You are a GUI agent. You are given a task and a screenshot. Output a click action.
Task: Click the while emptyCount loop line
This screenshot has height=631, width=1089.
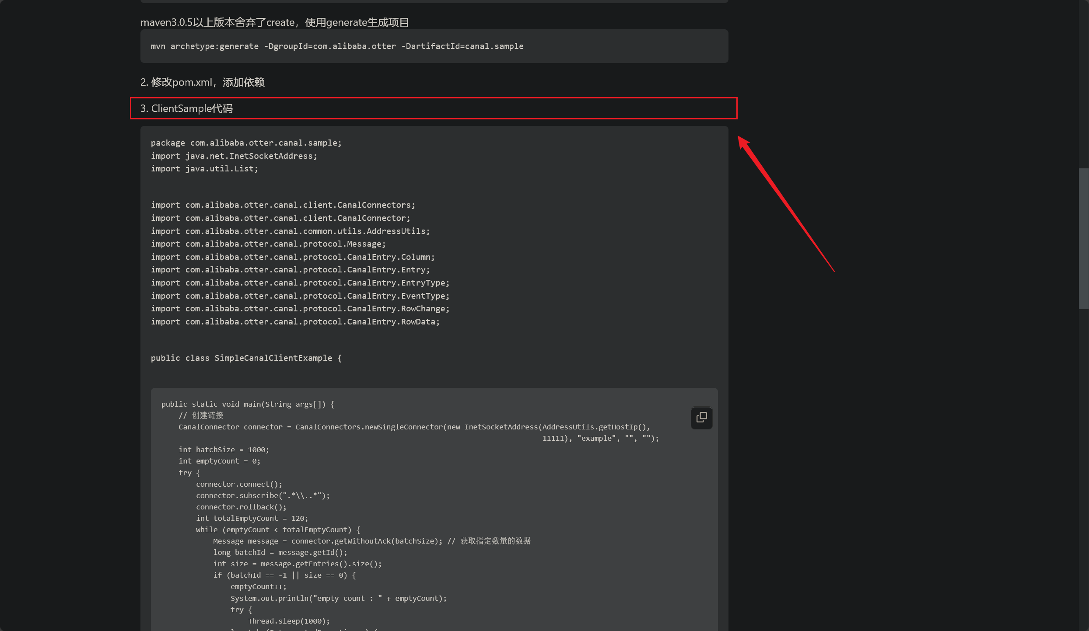click(x=278, y=530)
